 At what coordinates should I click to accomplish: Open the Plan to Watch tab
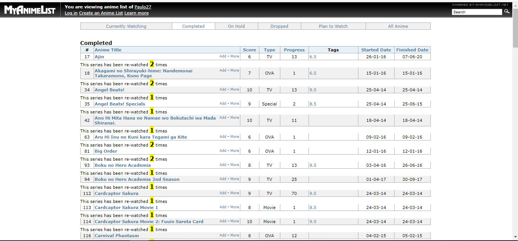[333, 26]
